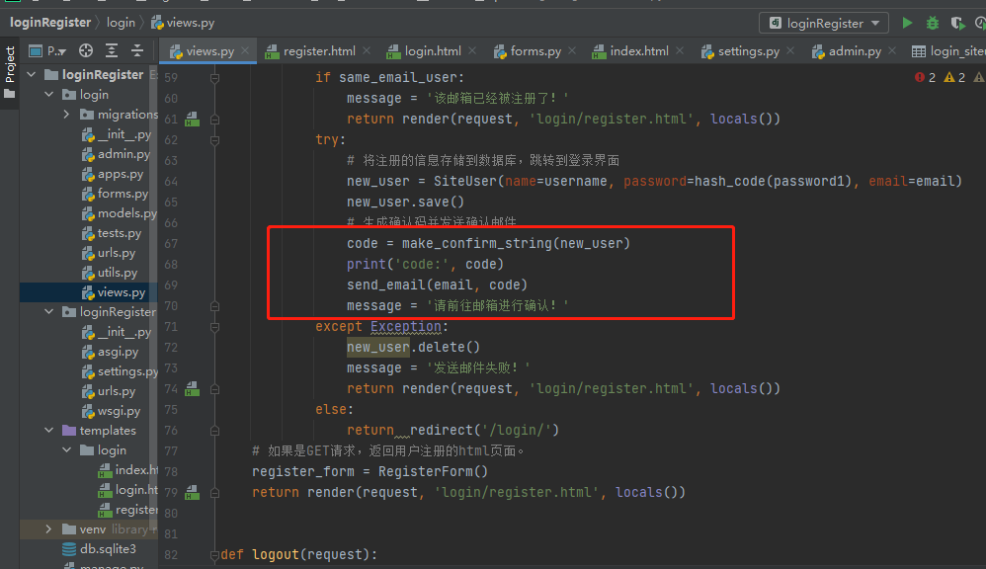The height and width of the screenshot is (569, 986).
Task: Click the make_confirm_string call on line 67
Action: (x=476, y=243)
